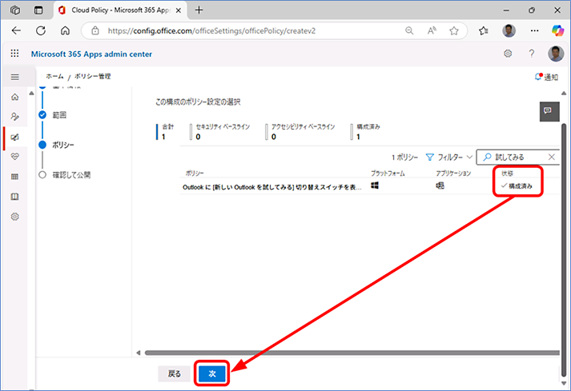Screen dimensions: 571x391
Task: Click the page vertical scrollbar
Action: click(564, 250)
